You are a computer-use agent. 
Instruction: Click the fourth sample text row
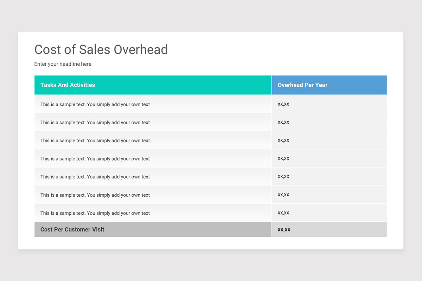coord(95,158)
